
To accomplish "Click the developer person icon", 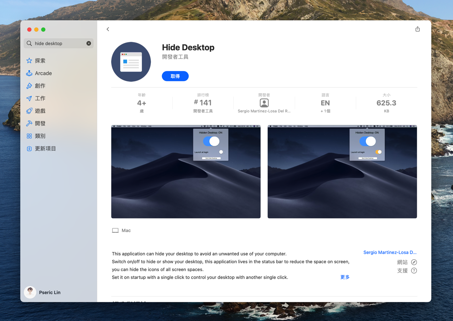I will (x=264, y=103).
